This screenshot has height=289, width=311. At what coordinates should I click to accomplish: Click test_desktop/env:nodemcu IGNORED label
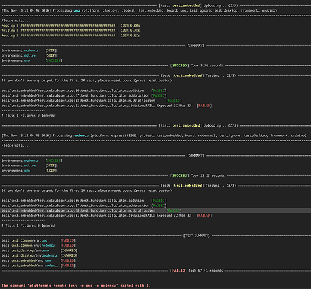(69, 255)
